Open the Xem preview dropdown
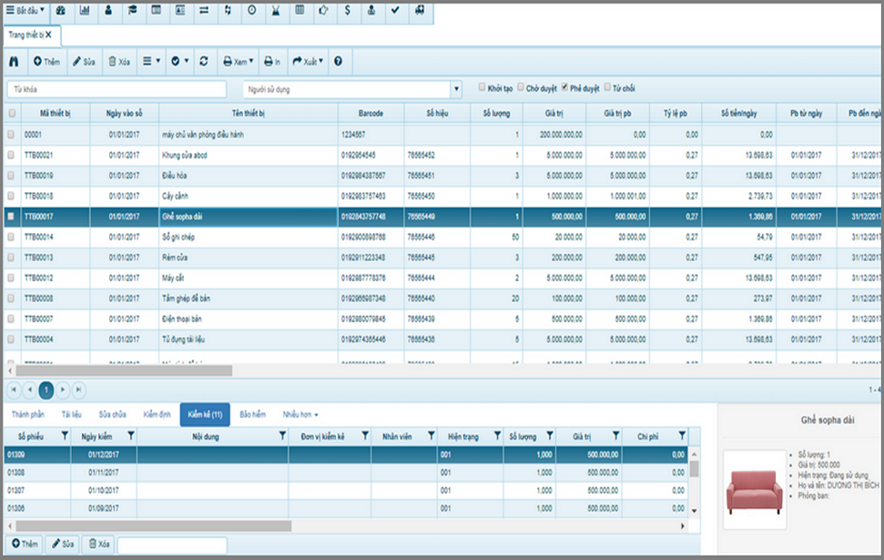 [x=238, y=62]
